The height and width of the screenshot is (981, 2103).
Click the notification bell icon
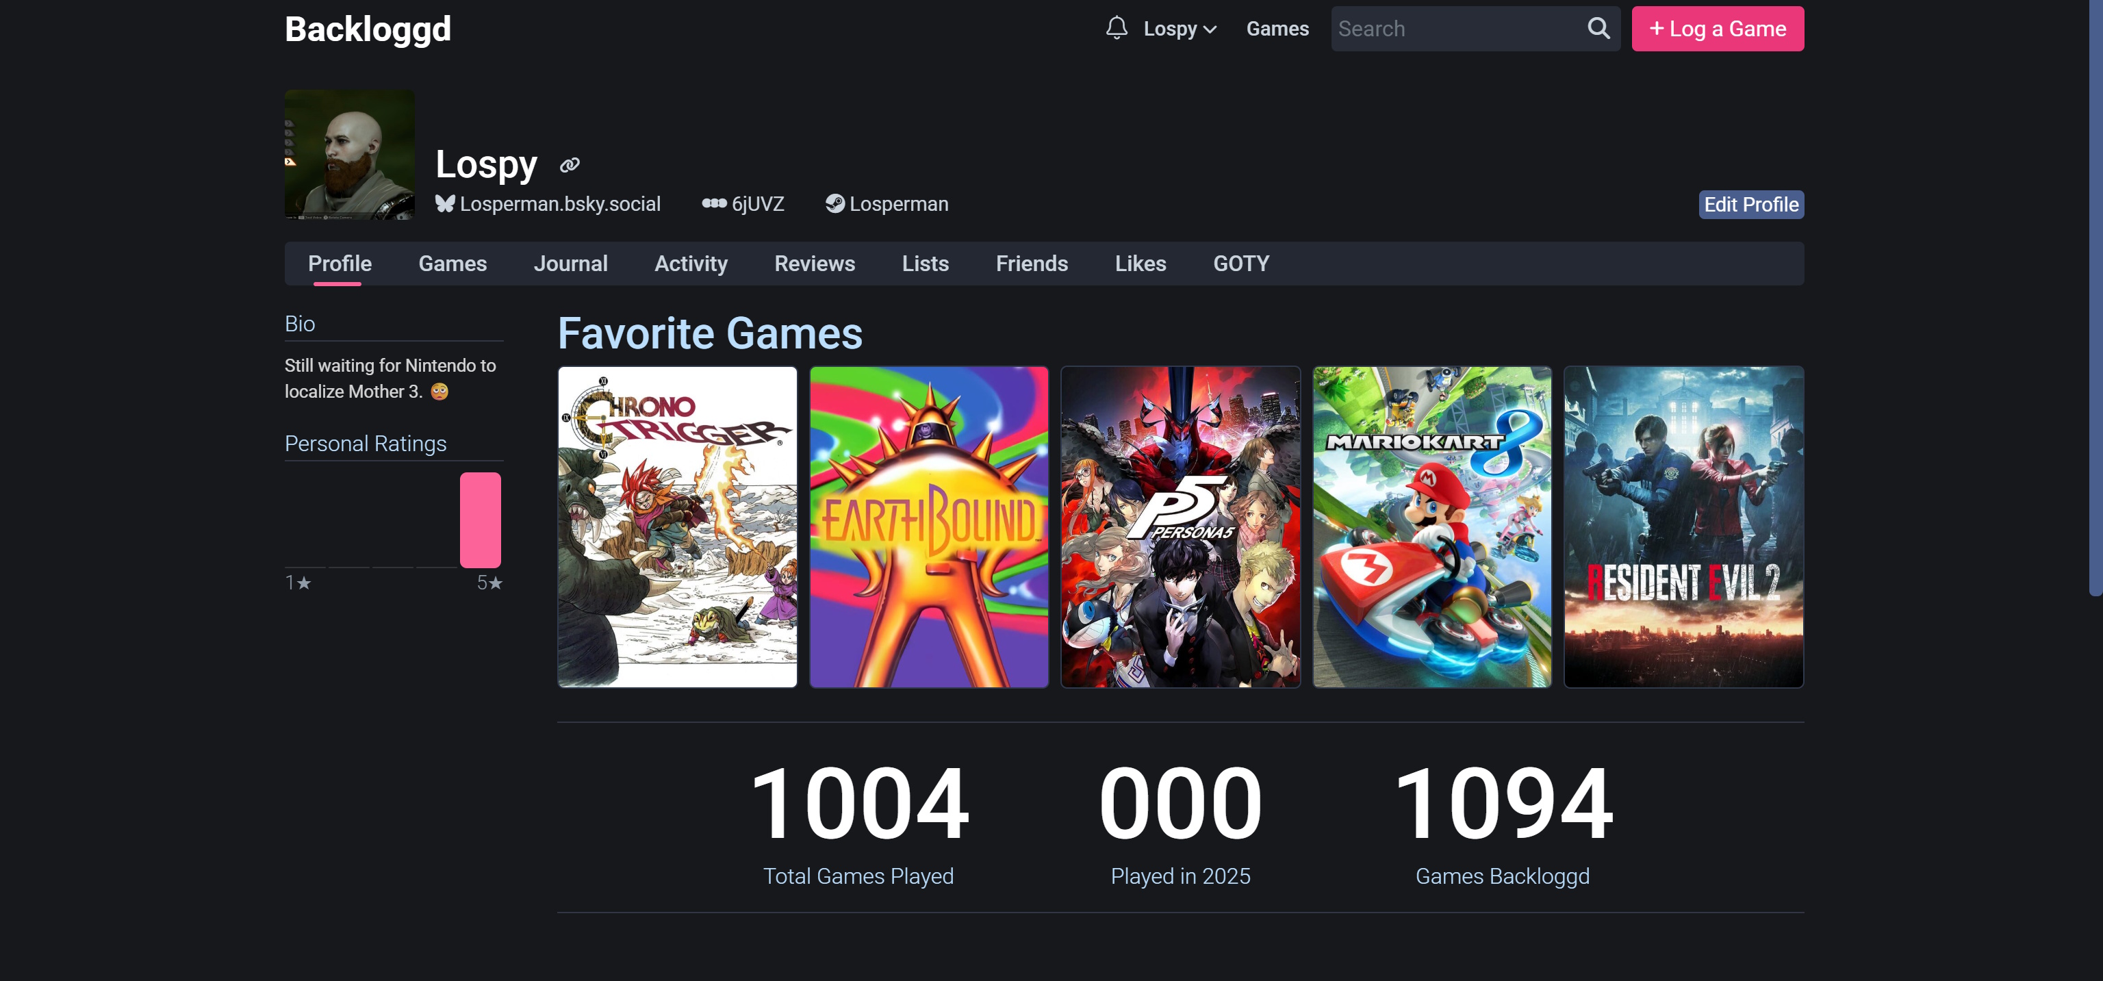(x=1116, y=29)
